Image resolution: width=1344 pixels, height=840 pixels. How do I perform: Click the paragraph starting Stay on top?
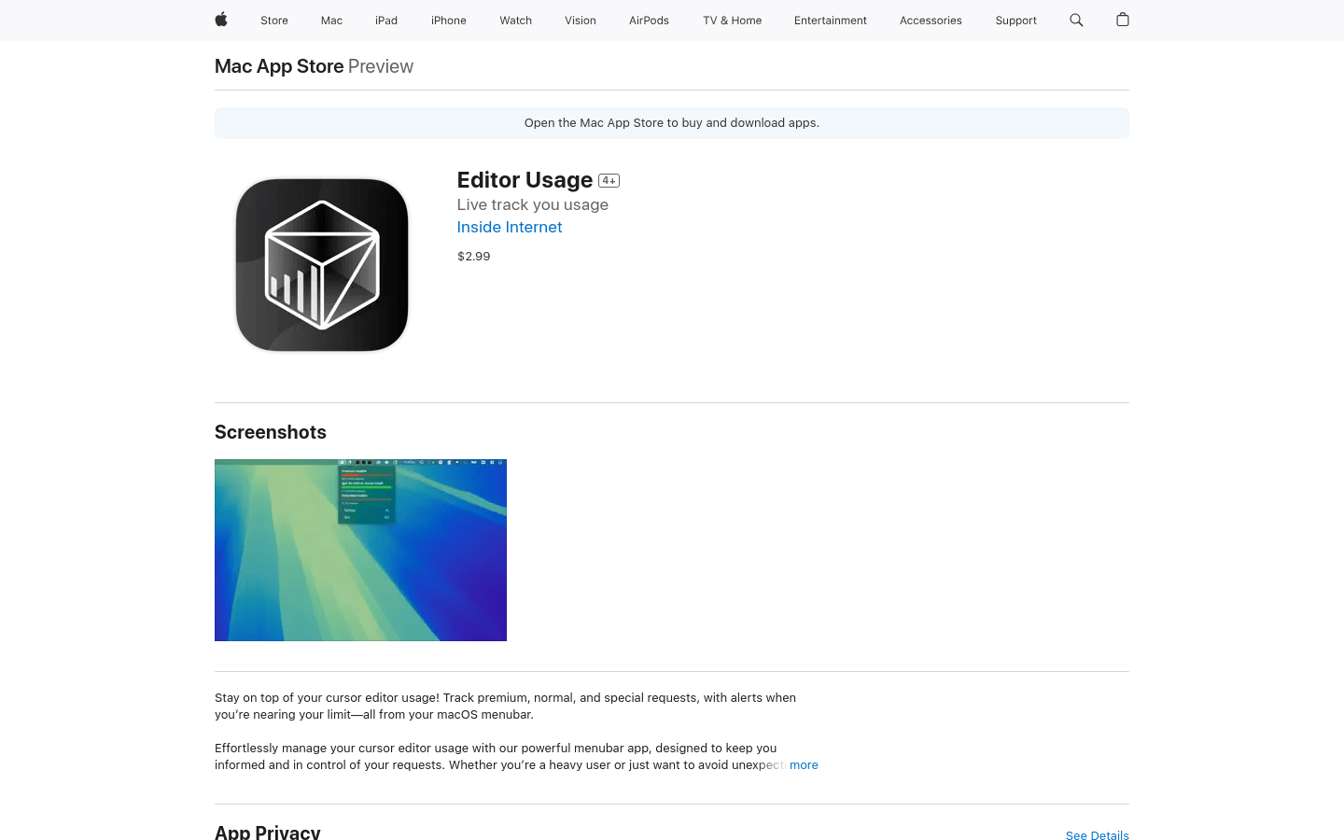tap(505, 706)
